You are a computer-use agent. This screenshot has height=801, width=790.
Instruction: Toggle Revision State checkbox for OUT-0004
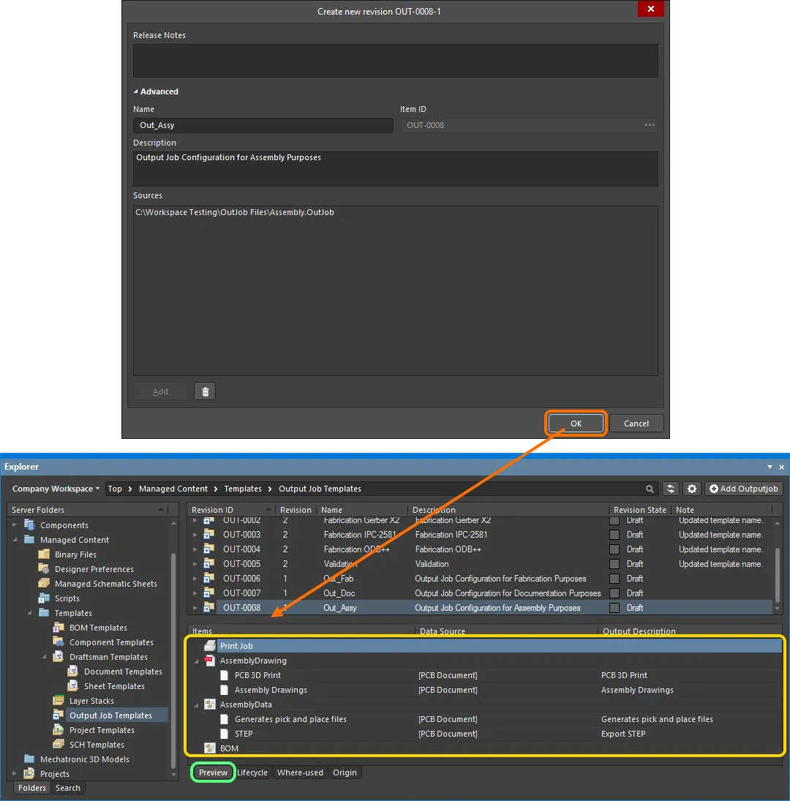[614, 549]
